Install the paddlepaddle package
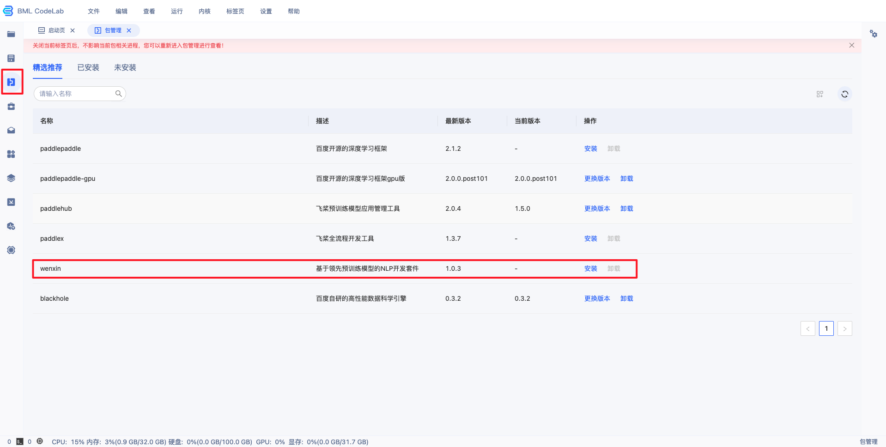Screen dimensions: 886x447 pyautogui.click(x=591, y=149)
